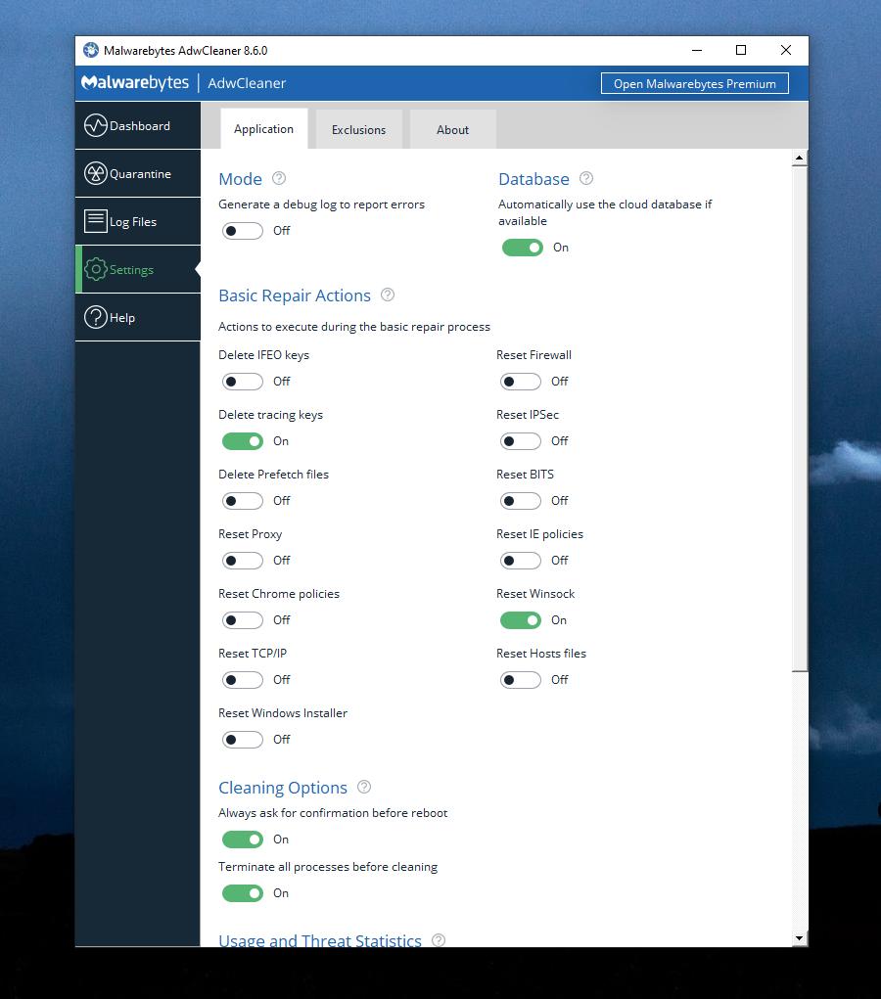Enable Reset IPSec toggle

pyautogui.click(x=521, y=441)
